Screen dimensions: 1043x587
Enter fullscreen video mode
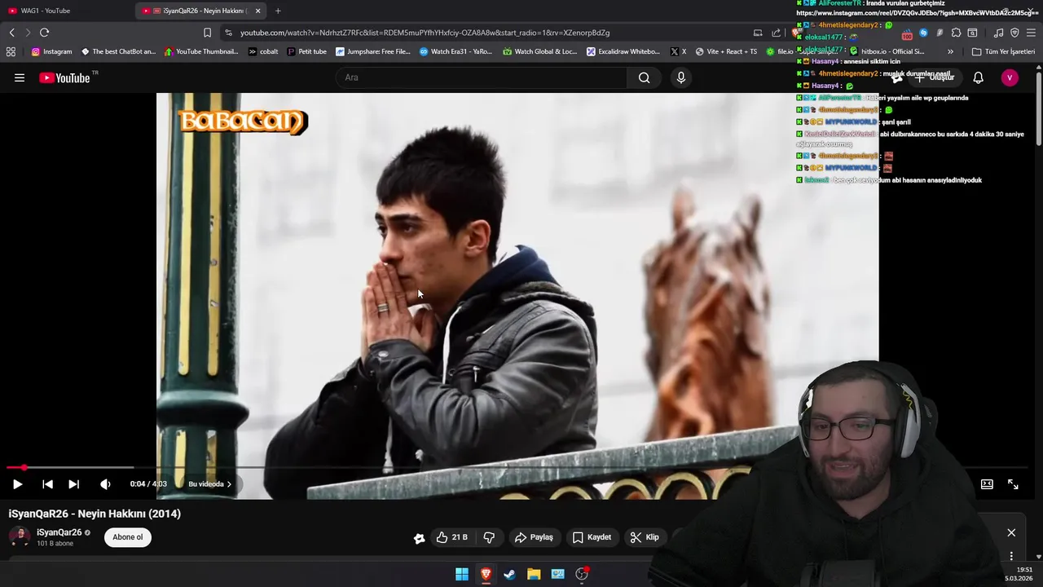pyautogui.click(x=1013, y=484)
